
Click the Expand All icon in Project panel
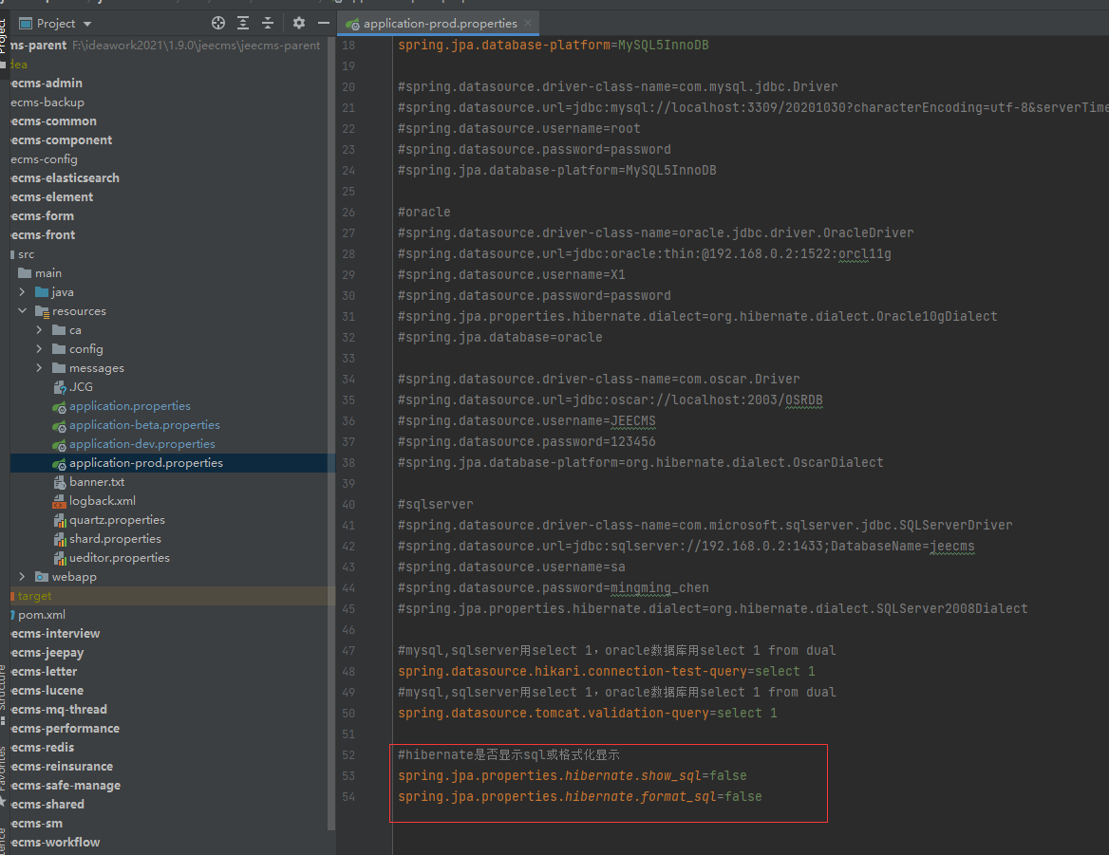(x=244, y=23)
